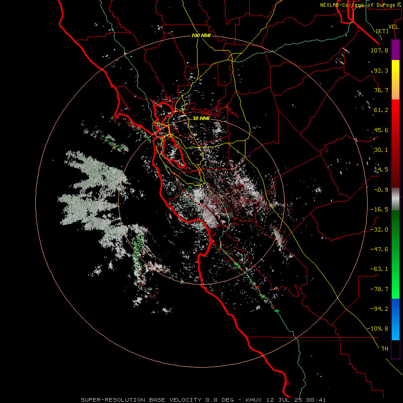Click the -109.8 scale value
This screenshot has height=403, width=403.
(378, 329)
